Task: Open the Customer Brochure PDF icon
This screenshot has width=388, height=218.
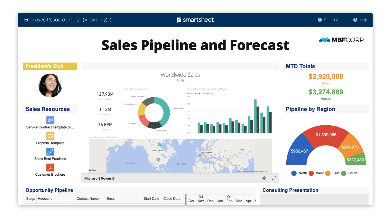Action: [x=50, y=167]
